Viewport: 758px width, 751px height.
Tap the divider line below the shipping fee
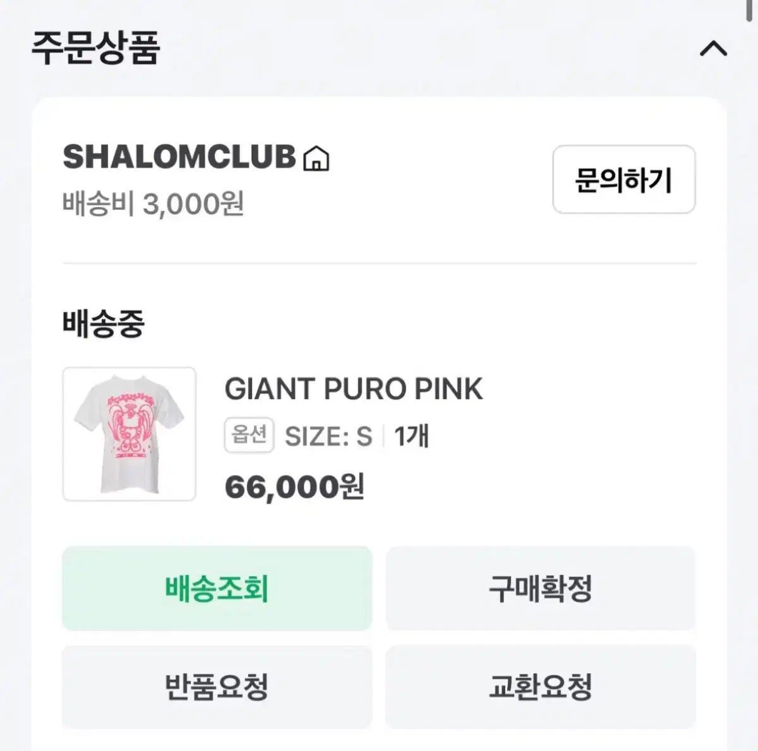point(379,263)
